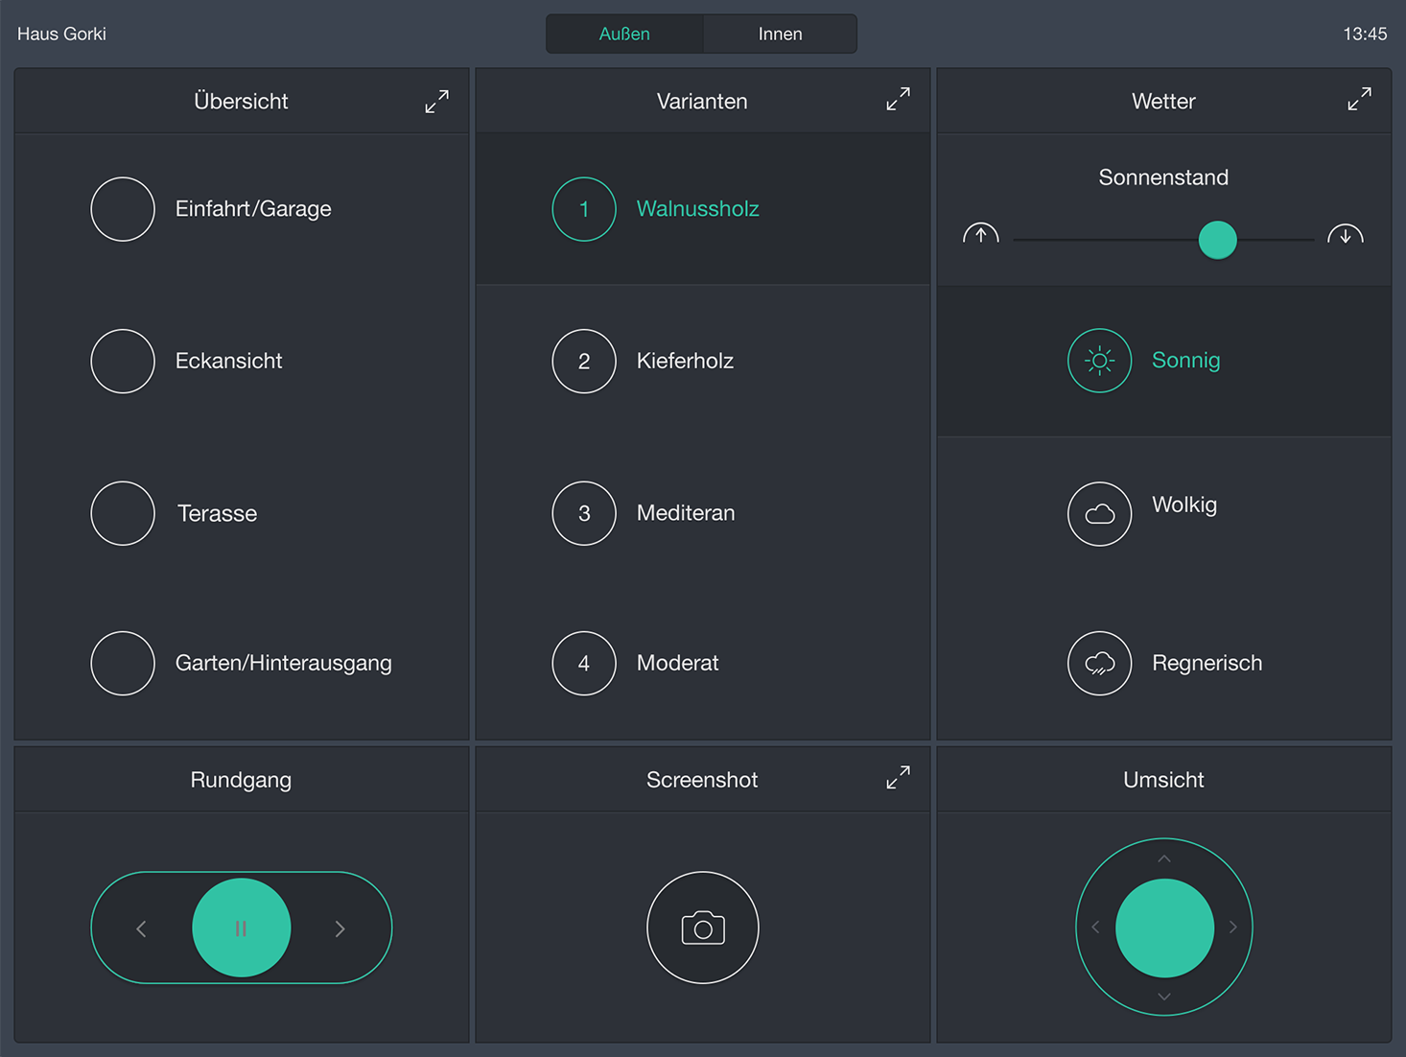Expand the Wetter panel
Image resolution: width=1406 pixels, height=1057 pixels.
pos(1359,100)
